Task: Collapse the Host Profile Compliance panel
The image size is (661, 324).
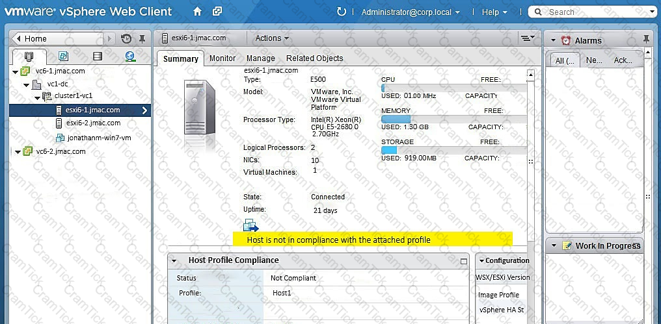Action: (174, 261)
